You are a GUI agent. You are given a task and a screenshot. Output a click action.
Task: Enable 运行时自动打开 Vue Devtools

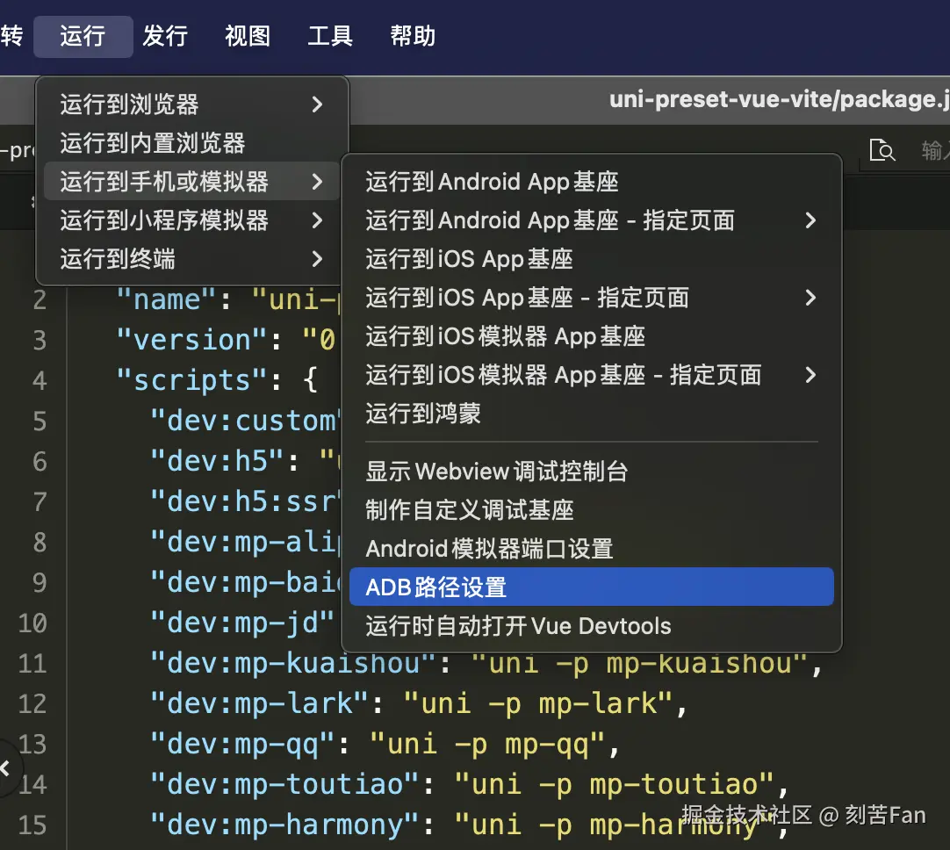(517, 626)
